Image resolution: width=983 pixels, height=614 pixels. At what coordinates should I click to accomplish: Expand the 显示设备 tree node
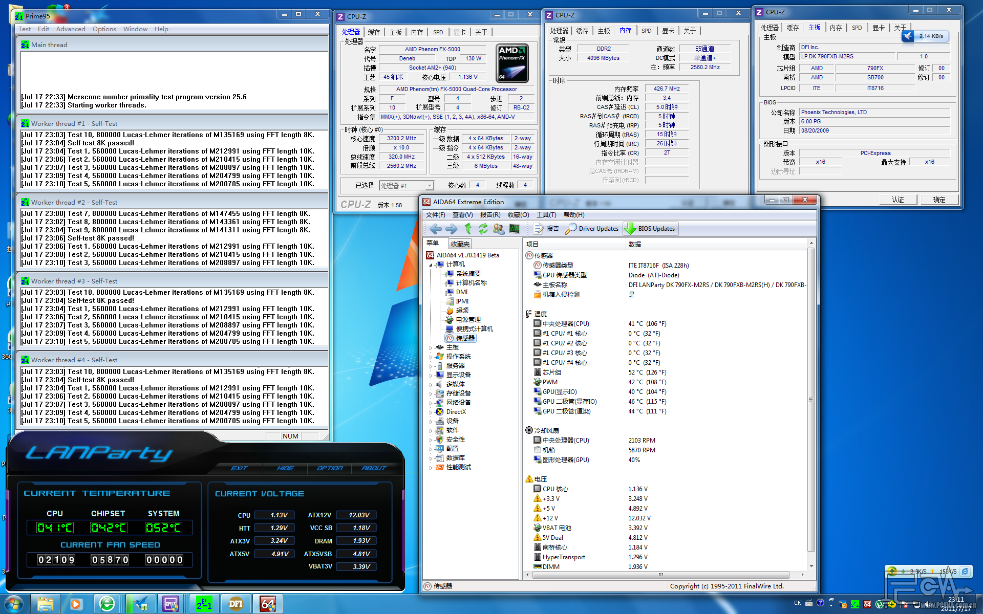[x=431, y=375]
